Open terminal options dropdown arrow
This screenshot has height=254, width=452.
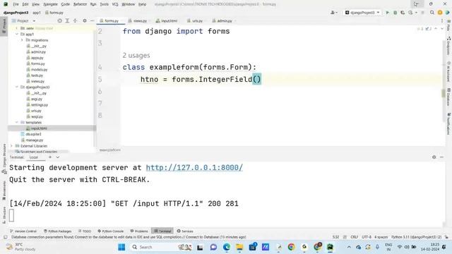point(58,157)
